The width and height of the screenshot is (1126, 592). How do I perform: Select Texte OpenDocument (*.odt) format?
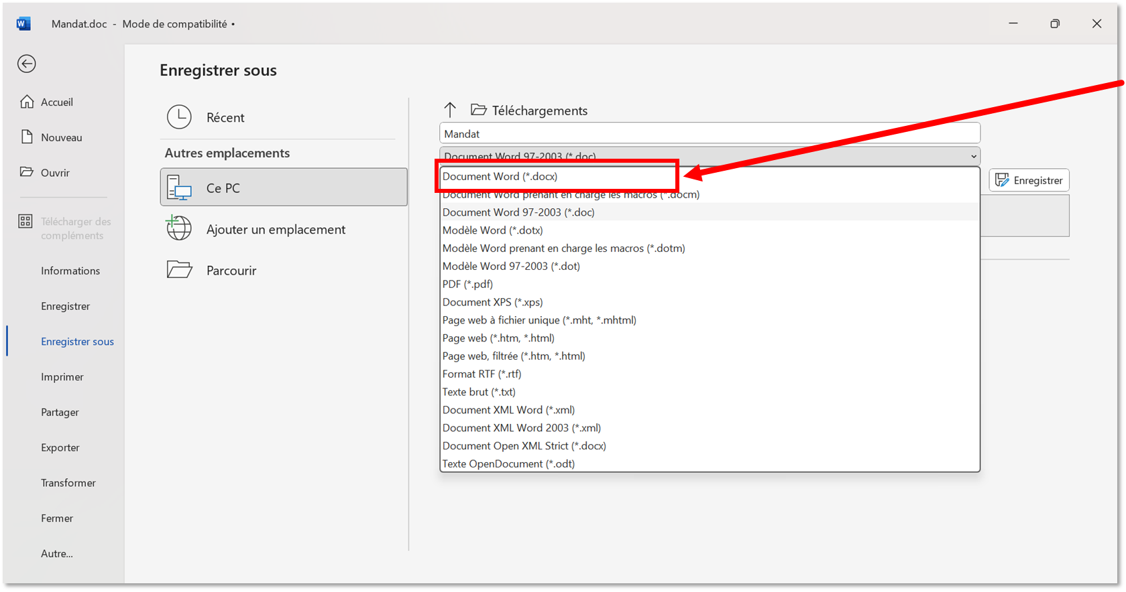click(710, 464)
